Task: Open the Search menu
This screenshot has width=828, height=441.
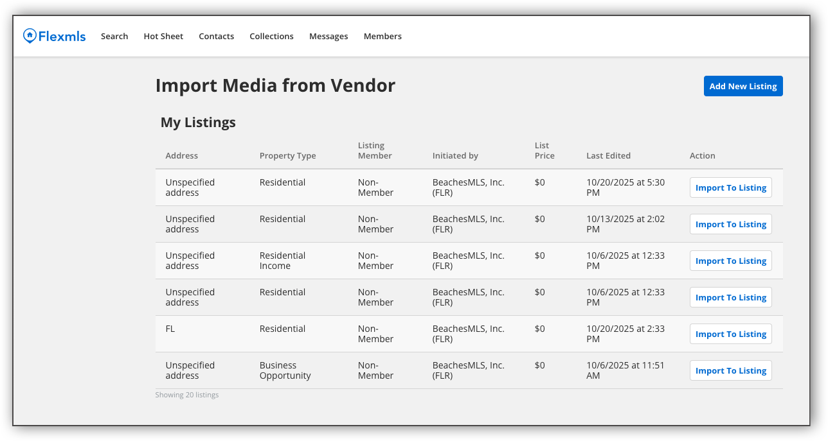Action: pyautogui.click(x=114, y=36)
